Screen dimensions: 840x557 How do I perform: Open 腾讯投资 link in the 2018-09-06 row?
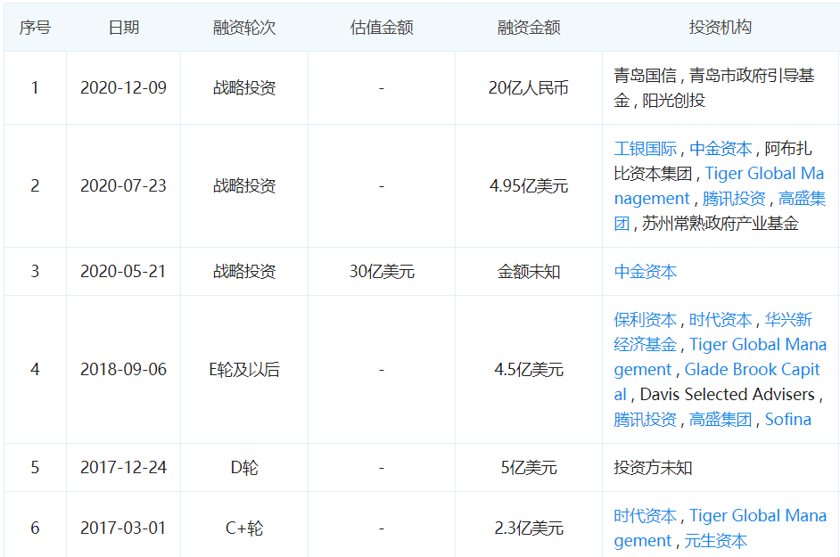(x=645, y=420)
